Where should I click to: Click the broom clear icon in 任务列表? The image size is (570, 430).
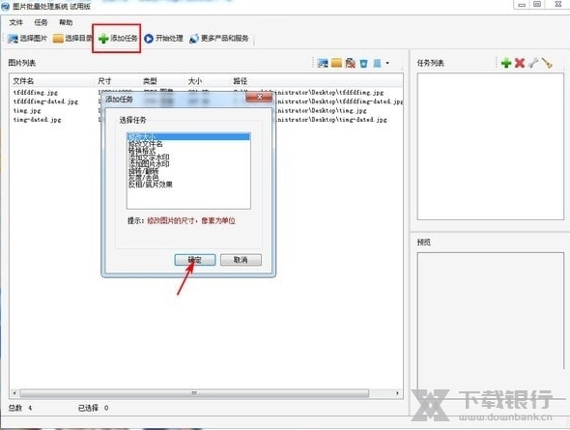pyautogui.click(x=547, y=63)
